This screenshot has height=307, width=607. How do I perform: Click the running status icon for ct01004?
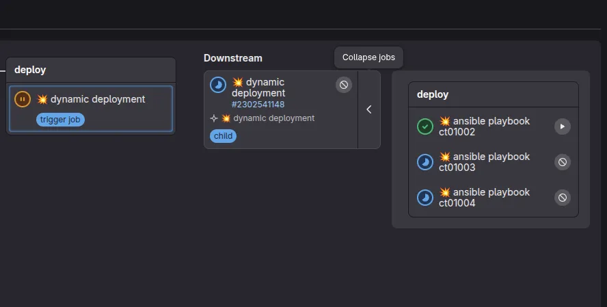point(425,198)
